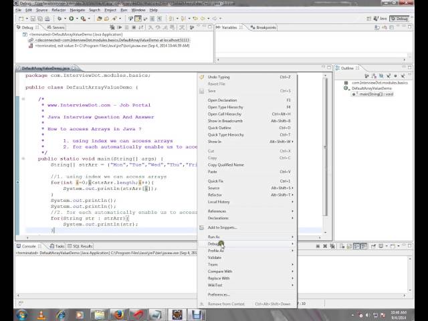Click the Variables view horizontal scrollbar
The height and width of the screenshot is (321, 428).
coord(311,60)
